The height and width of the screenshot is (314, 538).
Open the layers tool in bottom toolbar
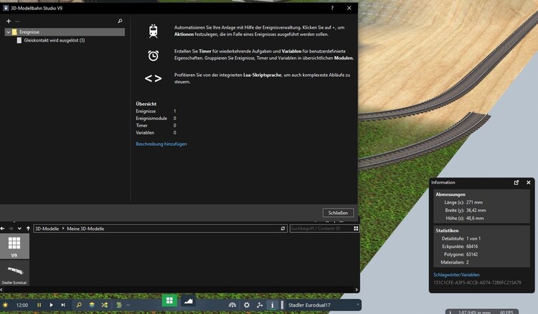coord(92,305)
